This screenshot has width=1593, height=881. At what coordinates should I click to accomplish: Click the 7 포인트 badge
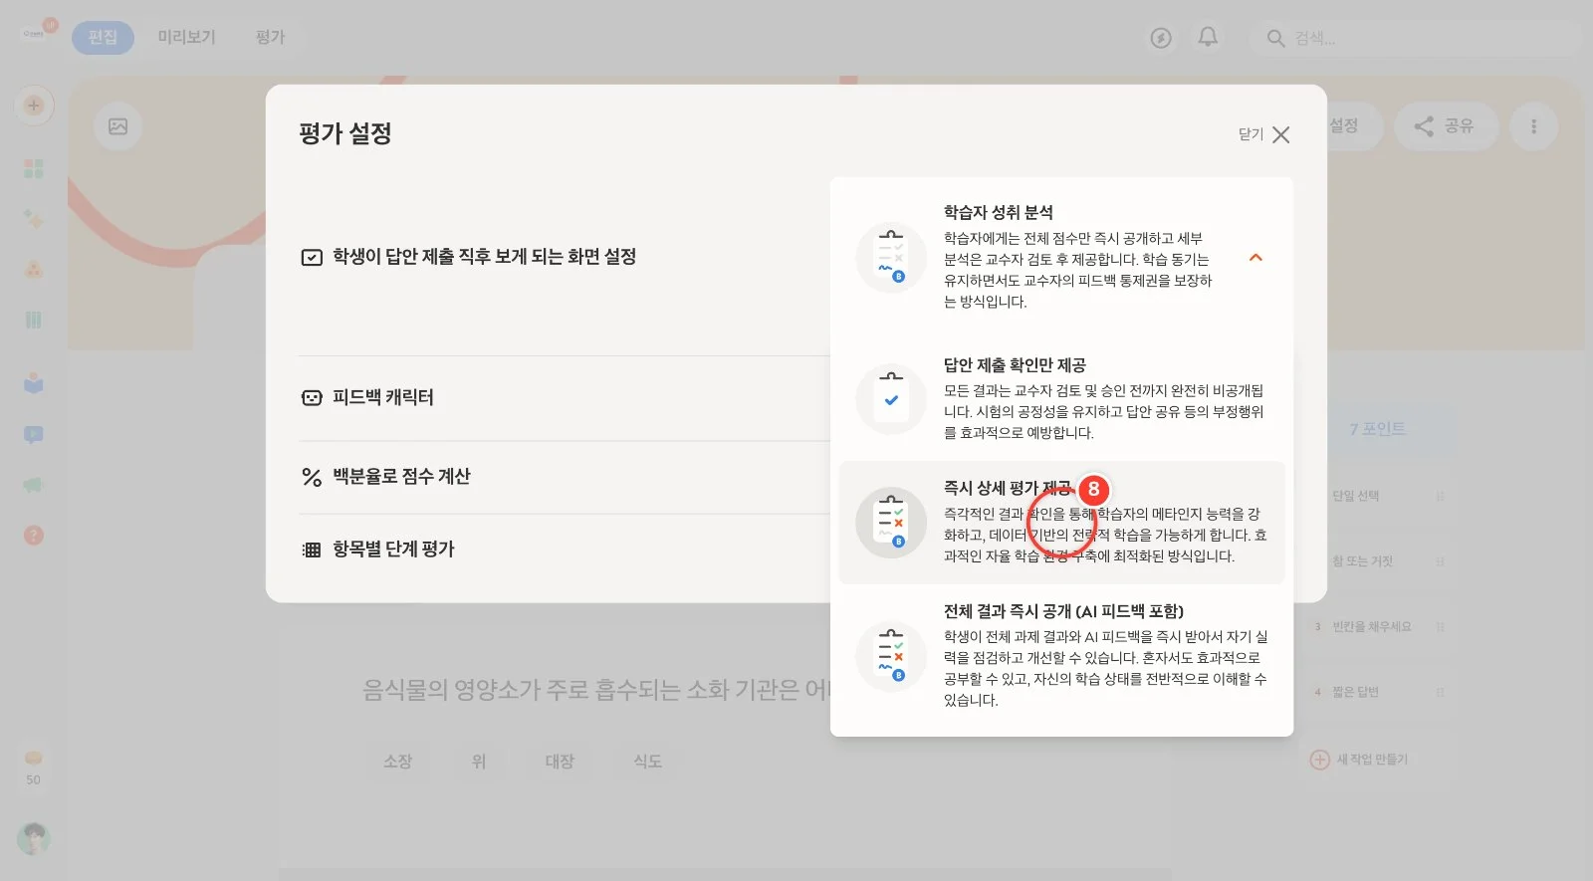tap(1378, 429)
